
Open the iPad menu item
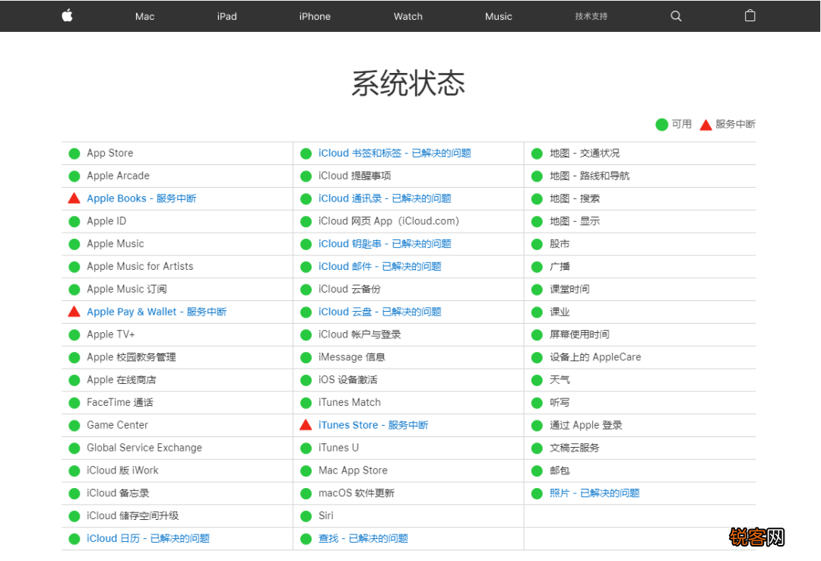click(x=227, y=16)
